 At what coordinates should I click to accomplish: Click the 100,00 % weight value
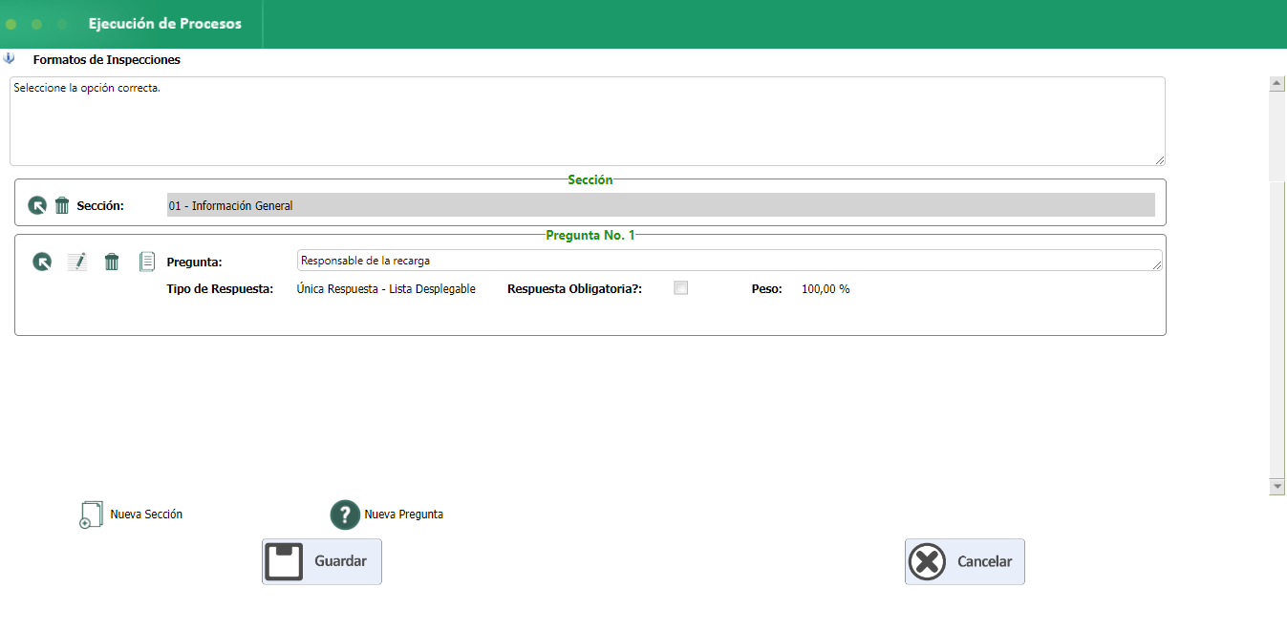[x=826, y=289]
